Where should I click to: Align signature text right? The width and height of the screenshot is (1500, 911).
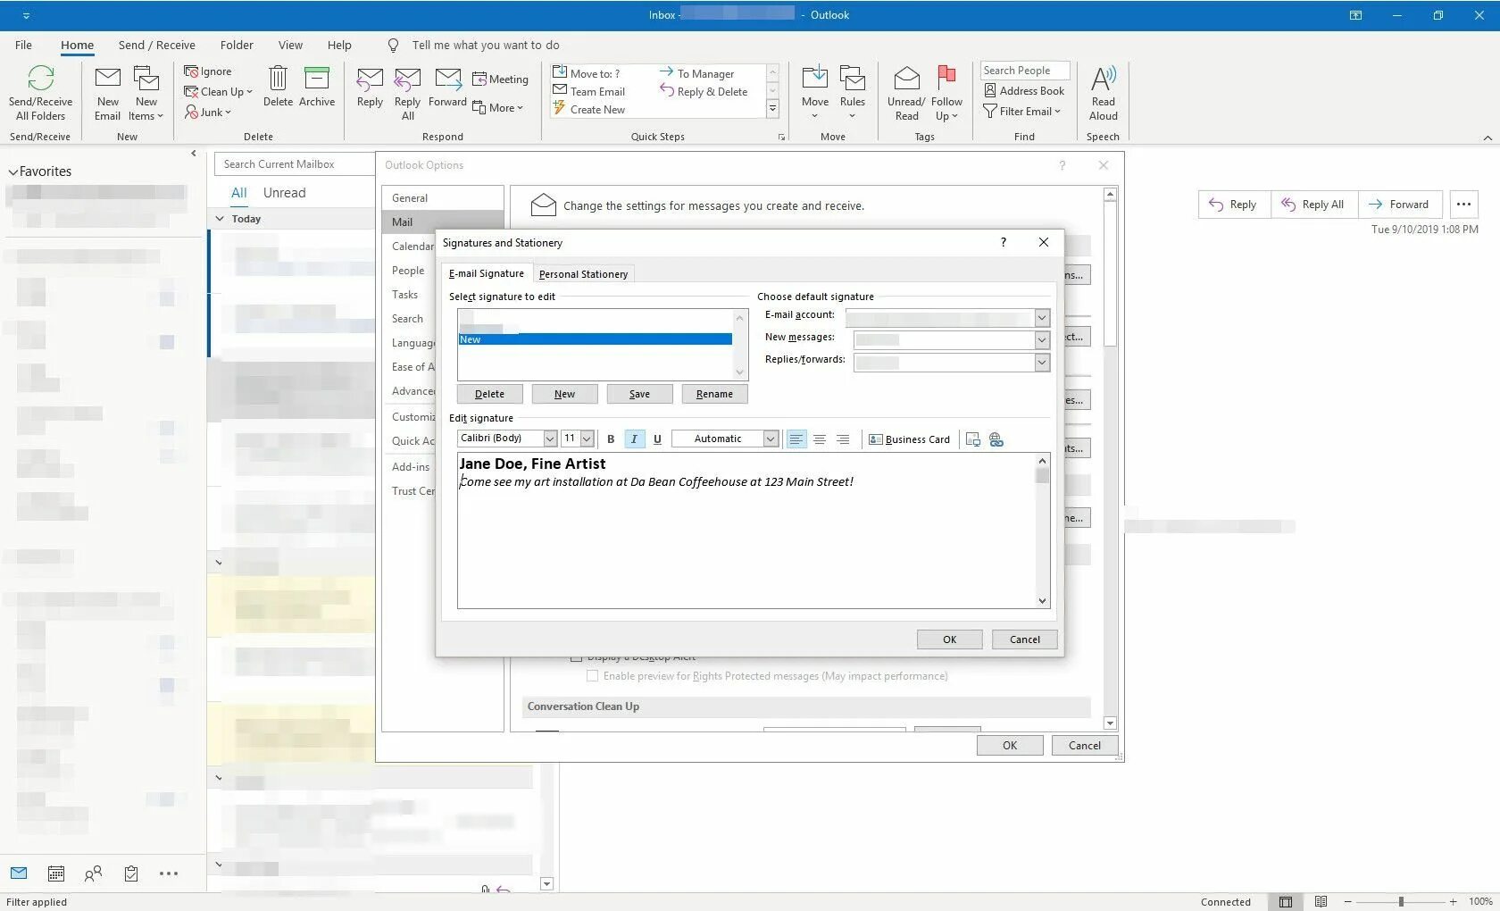[x=842, y=439]
